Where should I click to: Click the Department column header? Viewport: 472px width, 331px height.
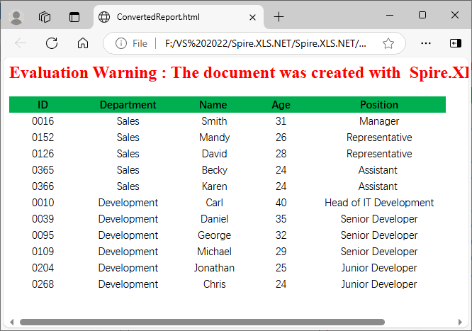(128, 105)
